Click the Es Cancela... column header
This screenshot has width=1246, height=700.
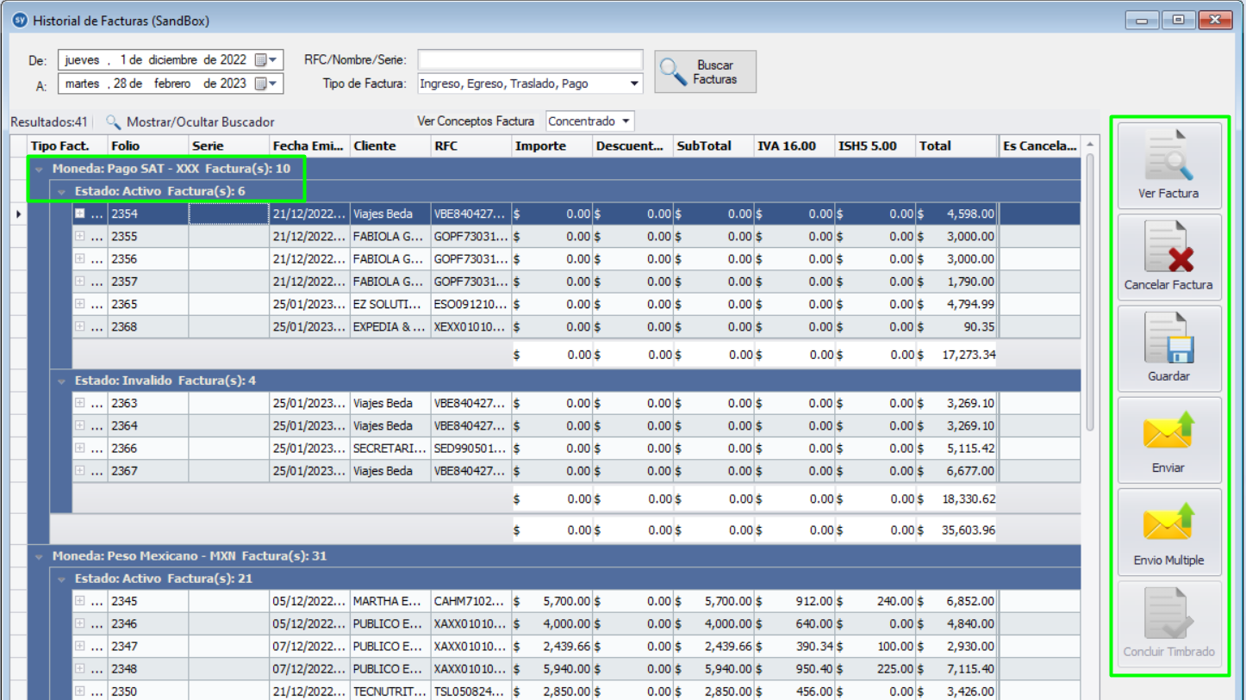pyautogui.click(x=1039, y=146)
